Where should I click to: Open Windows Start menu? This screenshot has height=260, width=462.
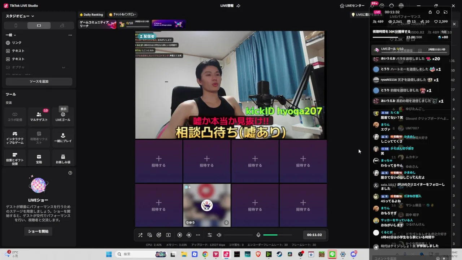109,254
